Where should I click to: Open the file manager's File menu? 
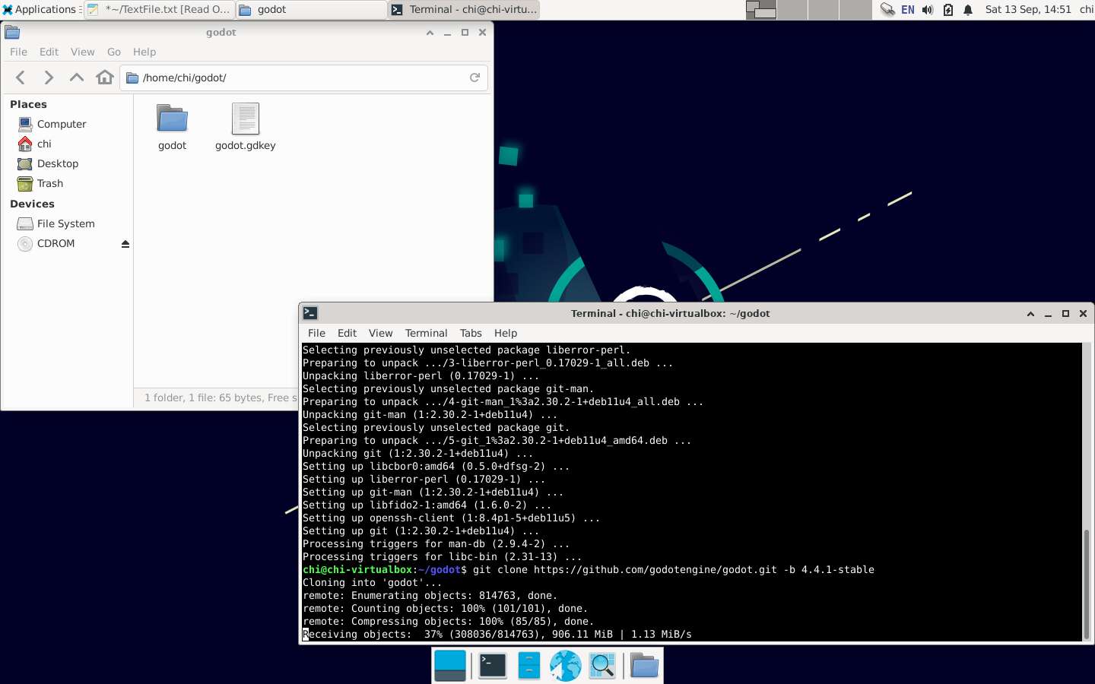coord(18,52)
